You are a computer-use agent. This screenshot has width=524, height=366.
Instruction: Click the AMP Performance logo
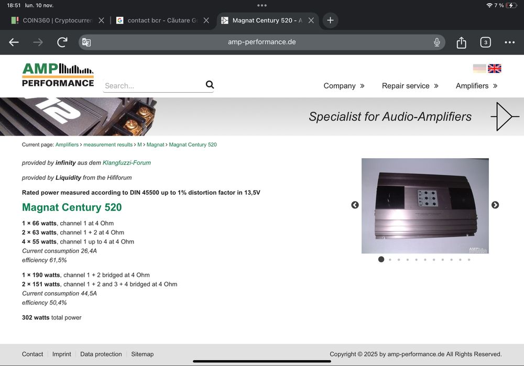[58, 75]
